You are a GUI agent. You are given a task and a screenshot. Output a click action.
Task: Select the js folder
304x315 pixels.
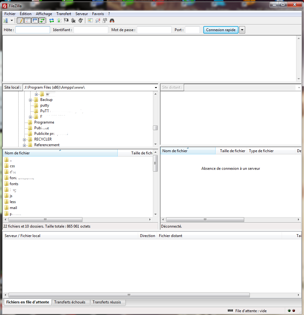11,196
